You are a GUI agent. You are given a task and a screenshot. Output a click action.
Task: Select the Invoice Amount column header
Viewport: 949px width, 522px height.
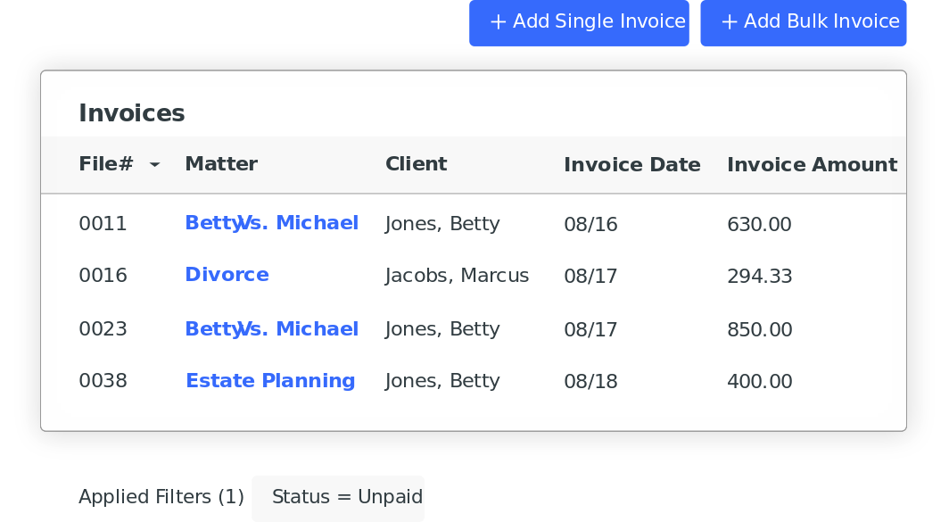coord(812,165)
